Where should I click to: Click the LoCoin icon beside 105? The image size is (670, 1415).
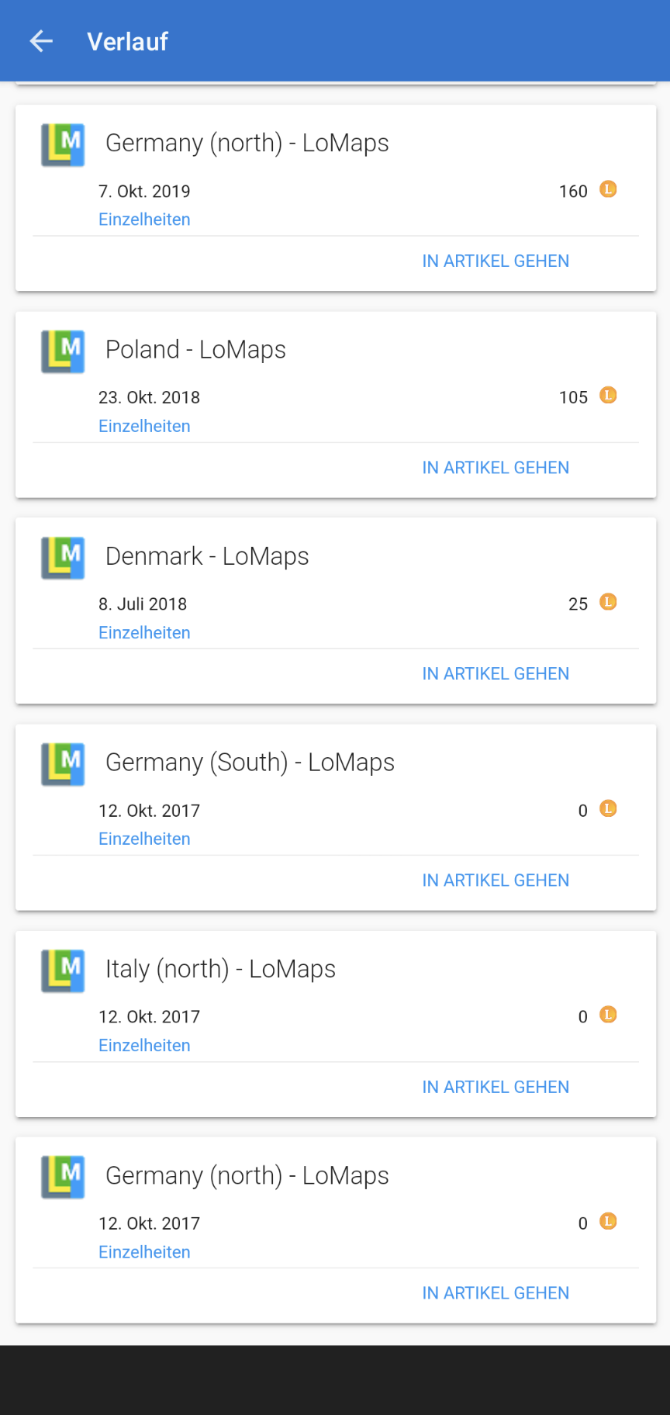[609, 396]
